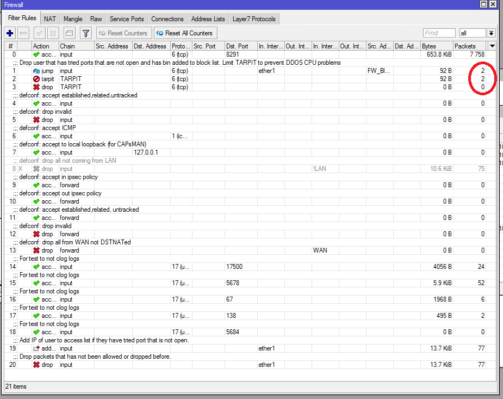Screen dimensions: 503x399
Task: Select drop icon of rule 3
Action: pyautogui.click(x=36, y=87)
